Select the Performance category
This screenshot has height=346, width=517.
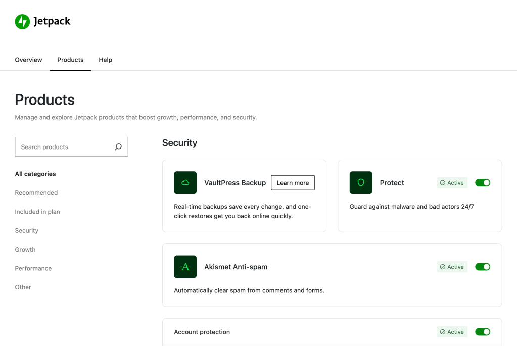tap(33, 268)
